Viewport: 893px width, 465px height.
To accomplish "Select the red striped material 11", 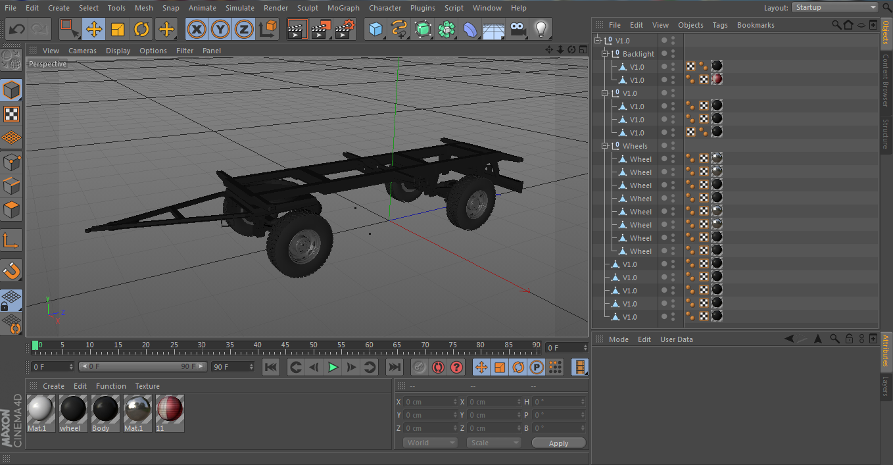I will tap(170, 410).
